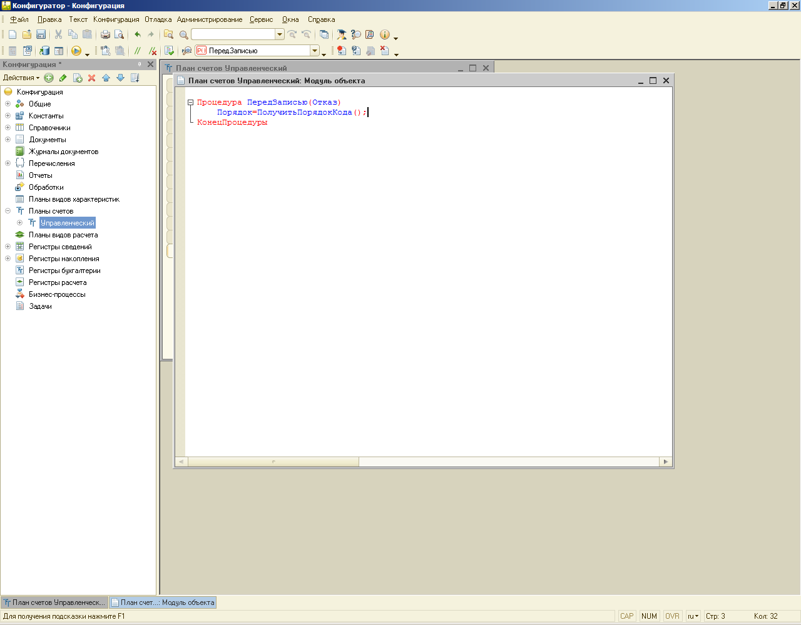Image resolution: width=801 pixels, height=625 pixels.
Task: Open the ПередЗаписью procedure dropdown
Action: 315,51
